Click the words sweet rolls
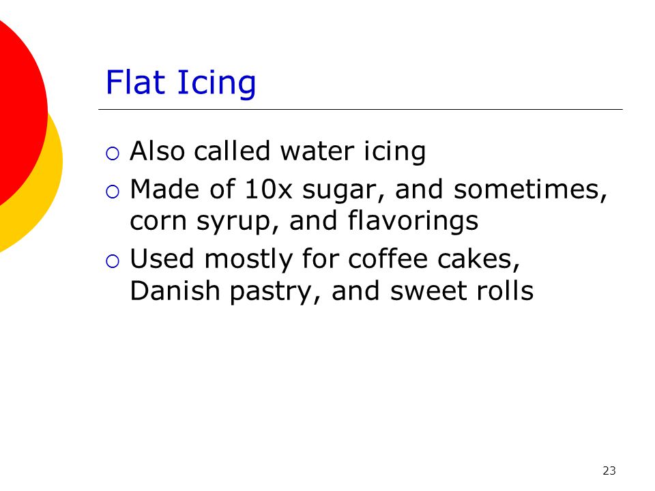Image resolution: width=655 pixels, height=491 pixels. [x=462, y=291]
